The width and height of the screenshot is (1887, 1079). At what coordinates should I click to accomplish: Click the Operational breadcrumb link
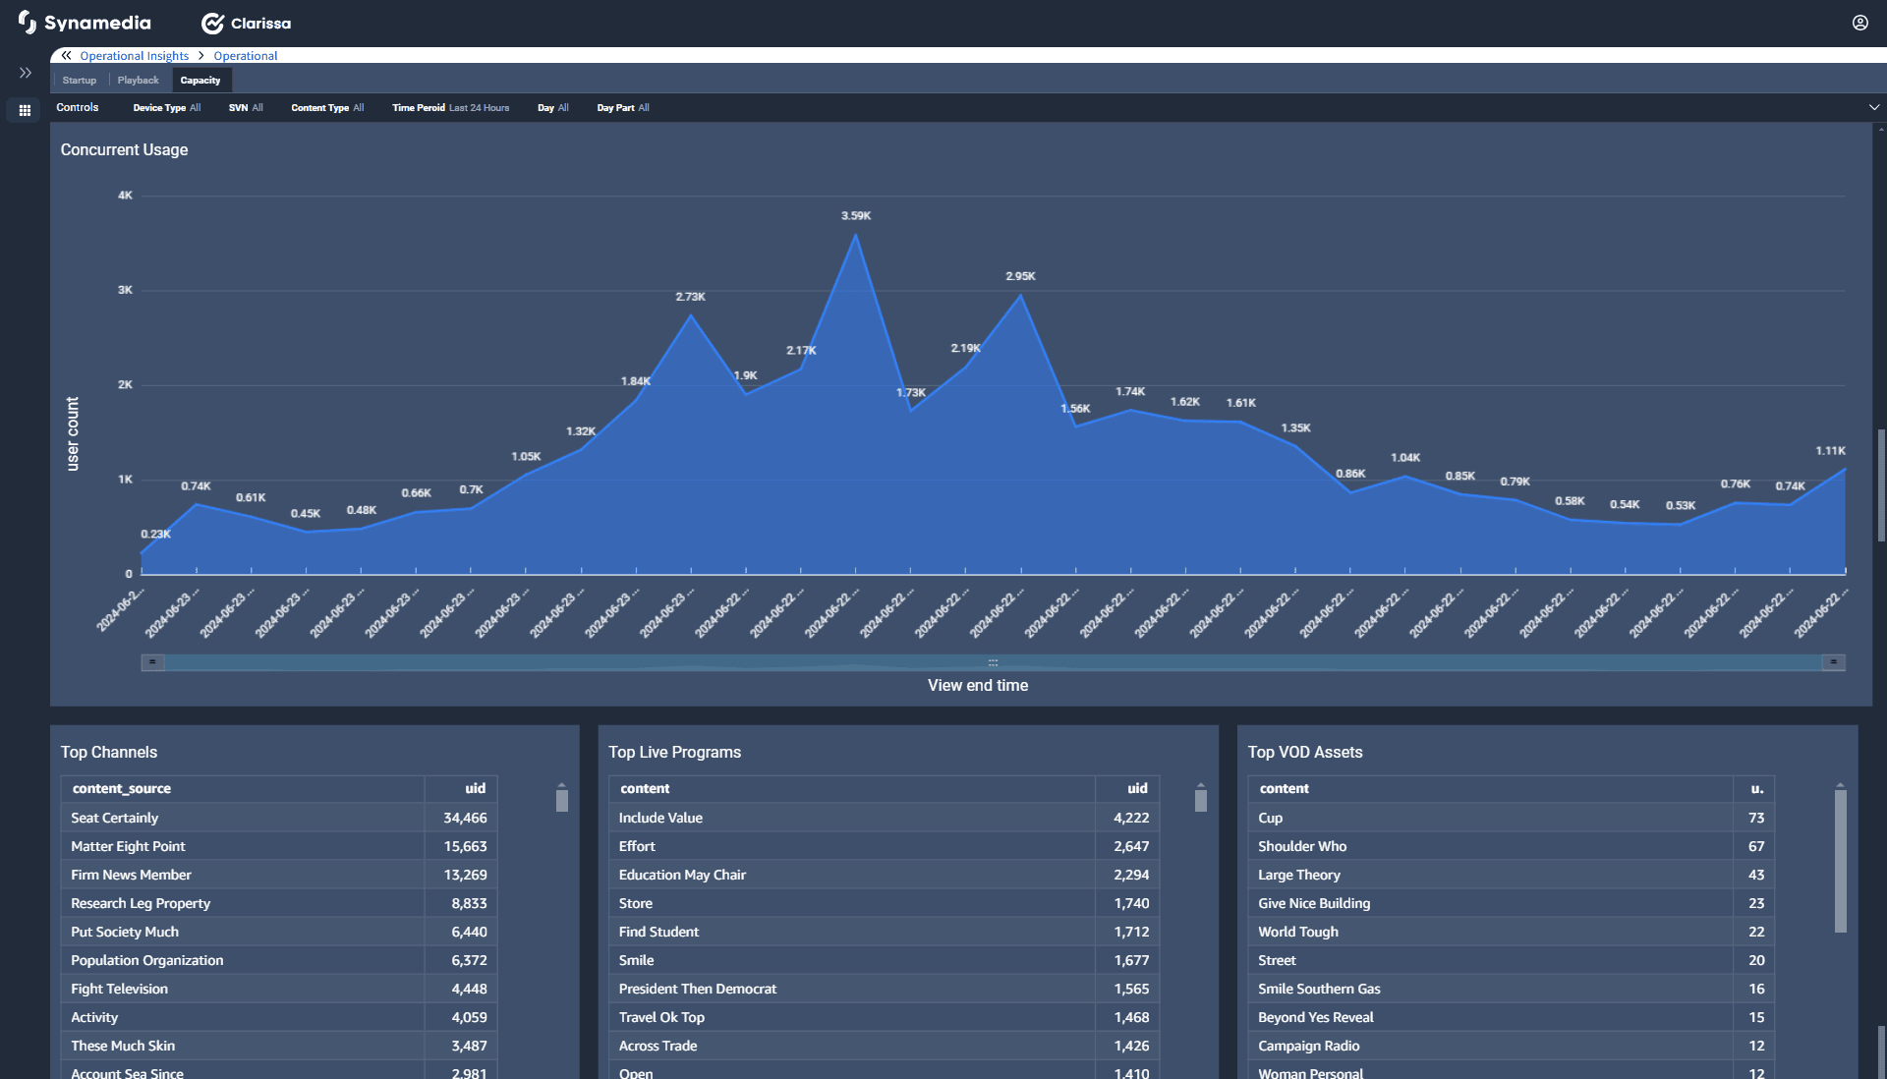(245, 56)
